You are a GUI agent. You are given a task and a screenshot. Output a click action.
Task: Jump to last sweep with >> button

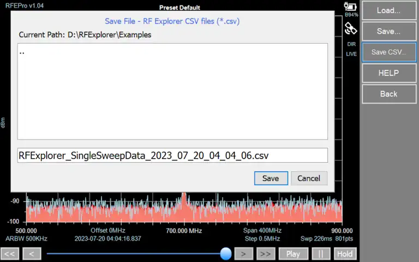pyautogui.click(x=265, y=254)
